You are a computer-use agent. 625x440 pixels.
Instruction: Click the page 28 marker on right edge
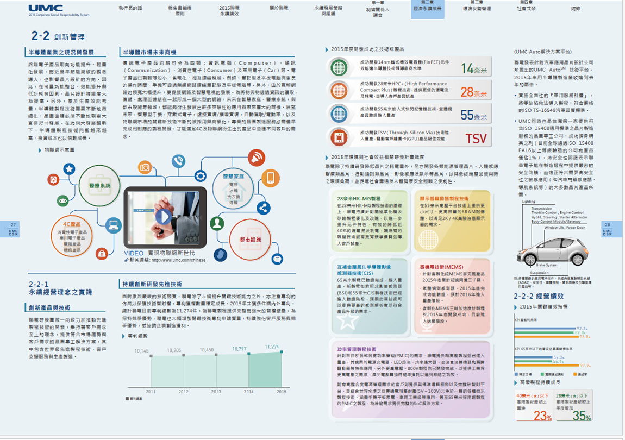[x=608, y=229]
